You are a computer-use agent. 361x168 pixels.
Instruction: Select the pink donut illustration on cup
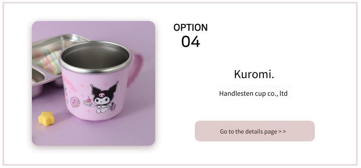(75, 102)
